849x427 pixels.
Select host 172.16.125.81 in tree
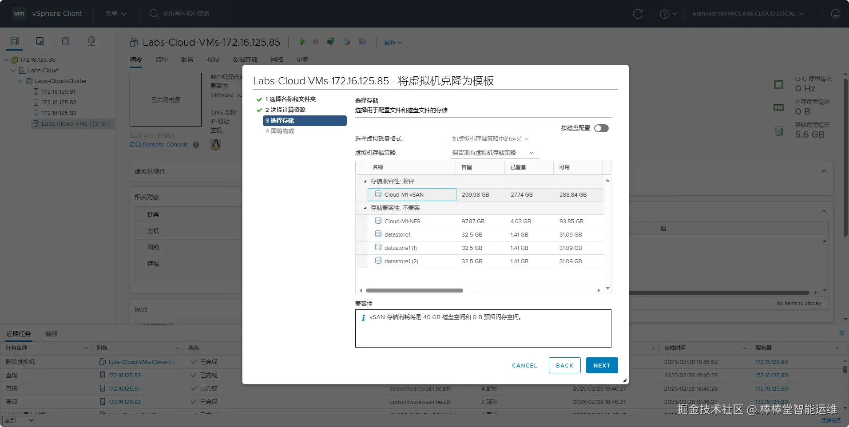58,92
